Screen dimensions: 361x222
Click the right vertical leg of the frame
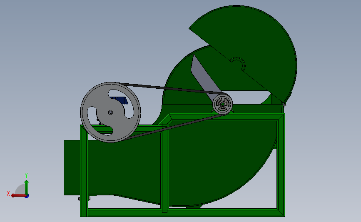281,165
